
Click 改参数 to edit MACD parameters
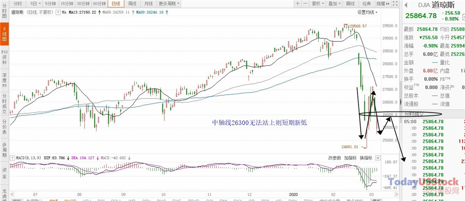click(x=334, y=158)
